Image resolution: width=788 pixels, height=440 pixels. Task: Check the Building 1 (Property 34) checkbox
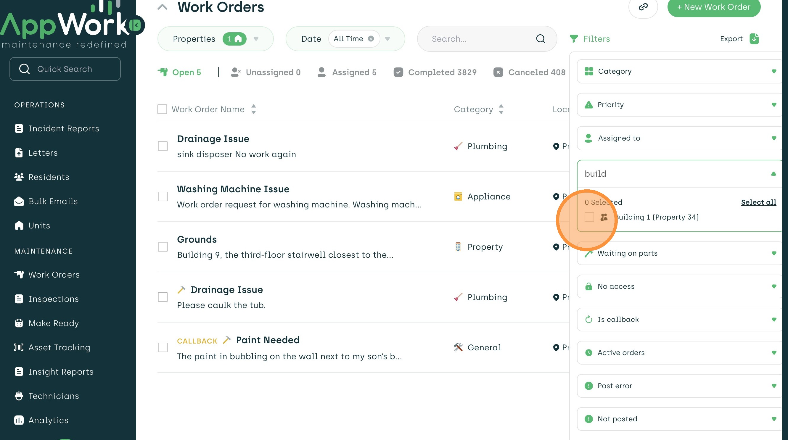tap(589, 217)
